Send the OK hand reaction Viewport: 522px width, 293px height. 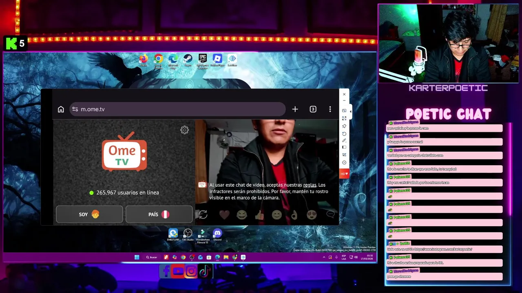coord(294,214)
